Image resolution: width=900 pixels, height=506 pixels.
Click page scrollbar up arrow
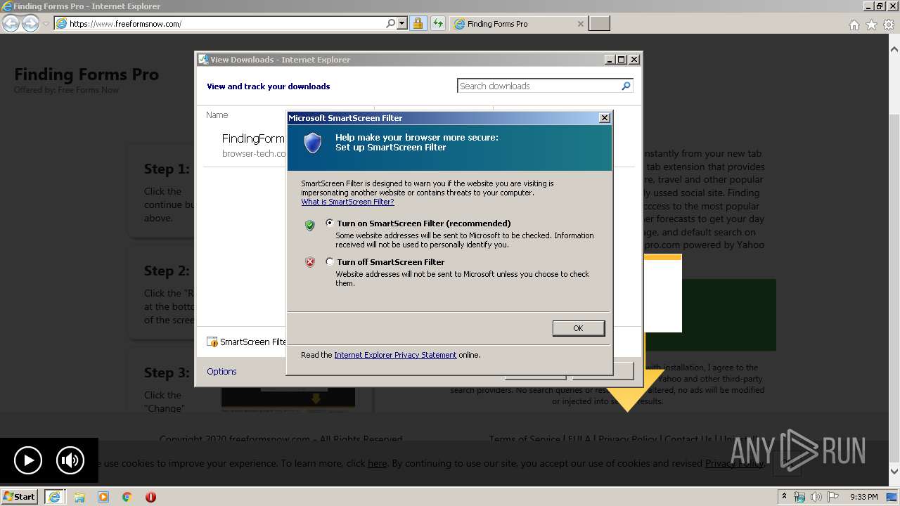[x=894, y=49]
